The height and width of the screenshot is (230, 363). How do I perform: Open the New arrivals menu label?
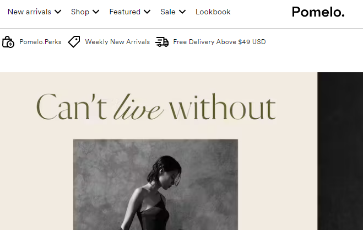[x=29, y=12]
